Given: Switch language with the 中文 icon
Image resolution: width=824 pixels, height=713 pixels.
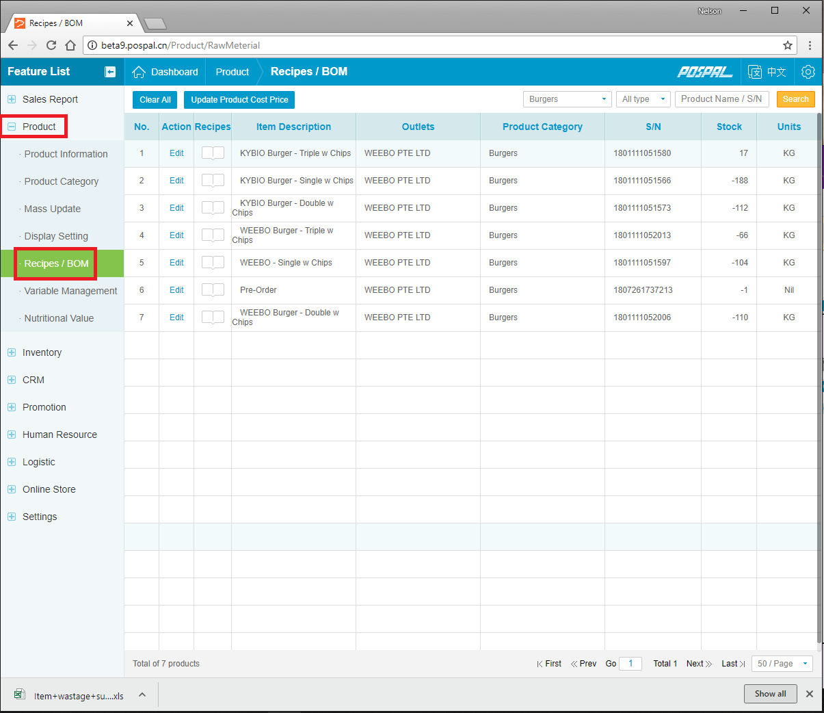Looking at the screenshot, I should (767, 72).
